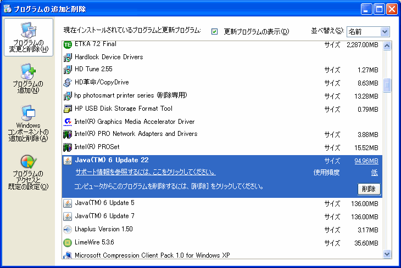Click the Hardlock Device Drivers icon
This screenshot has width=401, height=268.
68,57
